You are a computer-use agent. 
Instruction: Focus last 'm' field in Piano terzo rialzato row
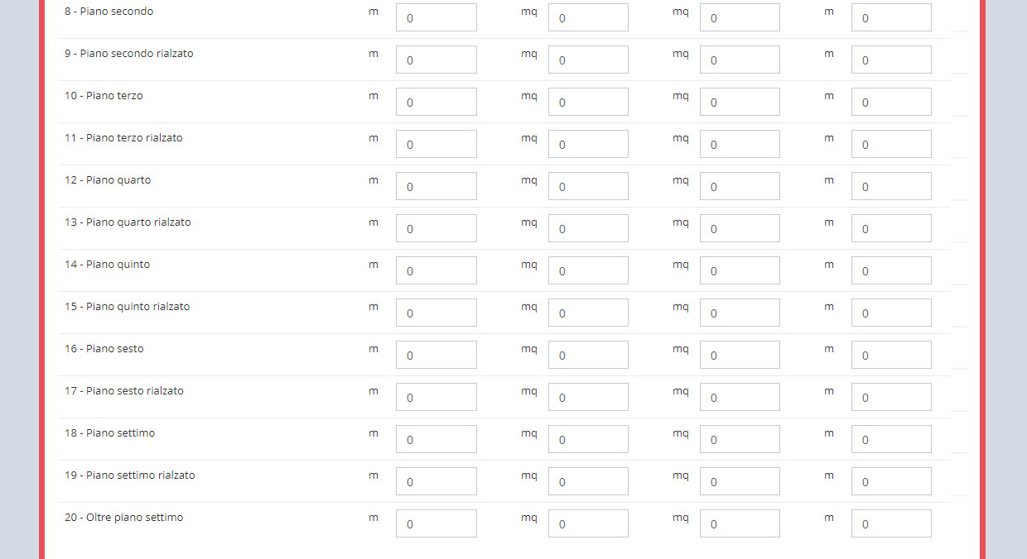[891, 144]
